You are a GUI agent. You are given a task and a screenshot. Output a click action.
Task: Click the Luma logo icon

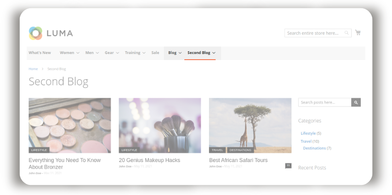point(35,33)
